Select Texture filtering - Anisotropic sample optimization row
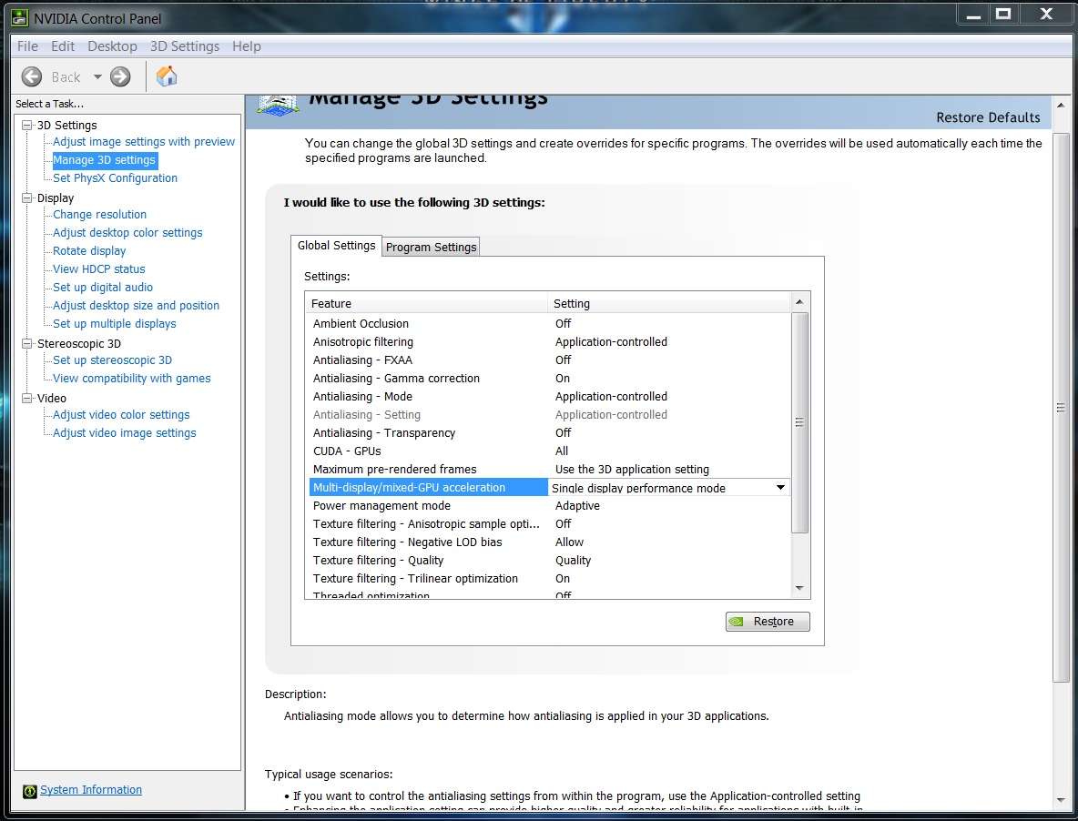 [549, 524]
